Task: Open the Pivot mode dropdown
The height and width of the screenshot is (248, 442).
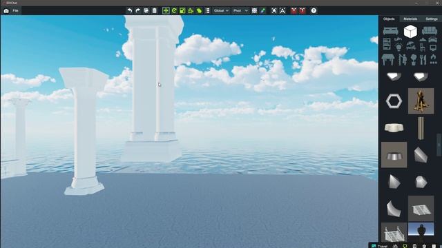Action: click(x=240, y=11)
